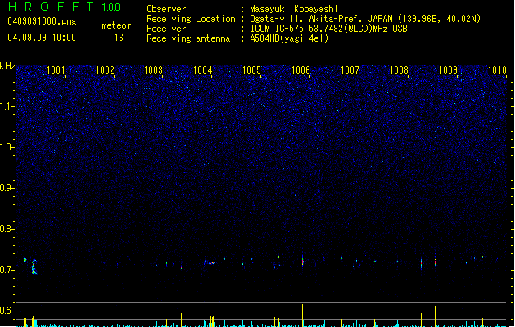Click the kHz axis unit label
Viewport: 515px width, 327px height.
7,66
